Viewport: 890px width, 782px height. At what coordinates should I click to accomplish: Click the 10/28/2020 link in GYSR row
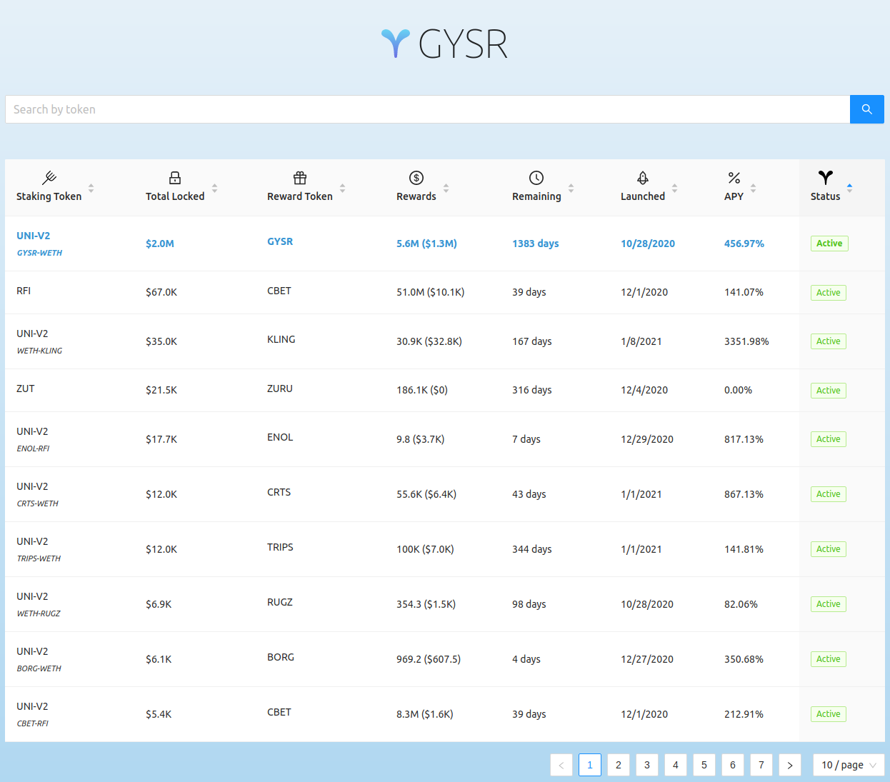(648, 244)
